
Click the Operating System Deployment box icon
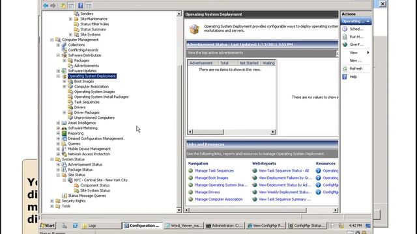pos(194,29)
